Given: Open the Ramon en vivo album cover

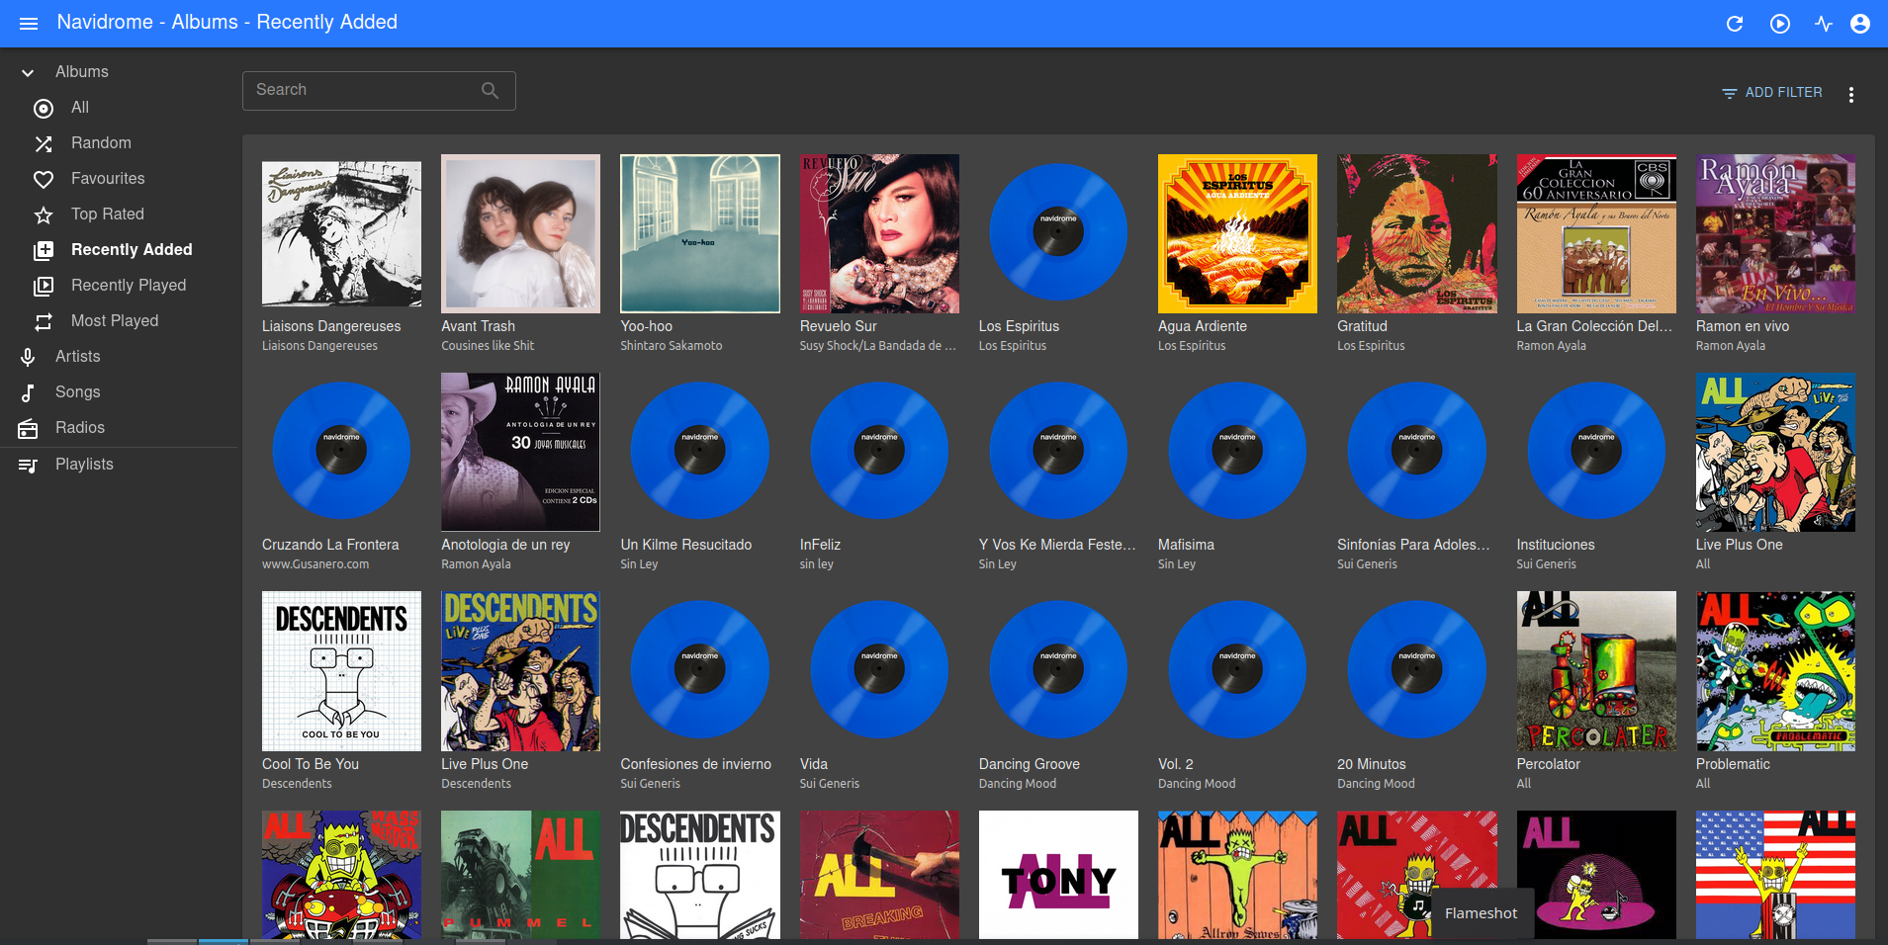Looking at the screenshot, I should 1775,233.
